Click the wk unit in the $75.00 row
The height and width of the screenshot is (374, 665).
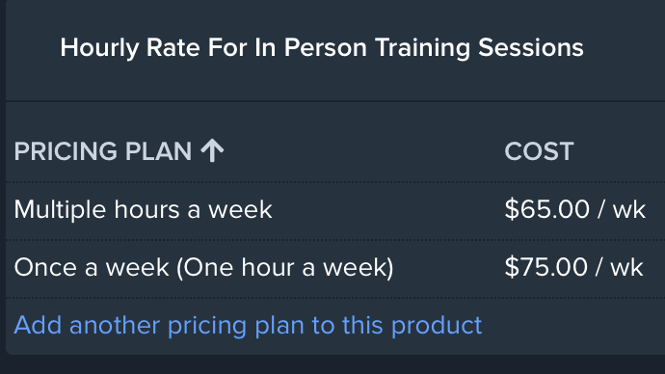tap(627, 268)
